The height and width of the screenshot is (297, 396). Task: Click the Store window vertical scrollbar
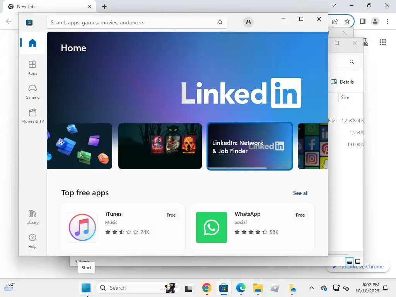[x=326, y=56]
